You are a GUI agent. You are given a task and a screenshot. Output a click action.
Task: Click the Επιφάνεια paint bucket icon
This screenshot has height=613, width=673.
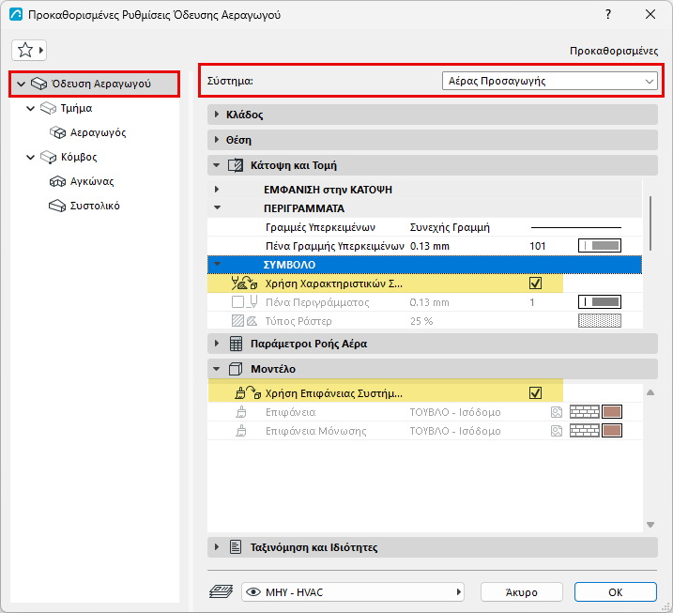pyautogui.click(x=241, y=412)
